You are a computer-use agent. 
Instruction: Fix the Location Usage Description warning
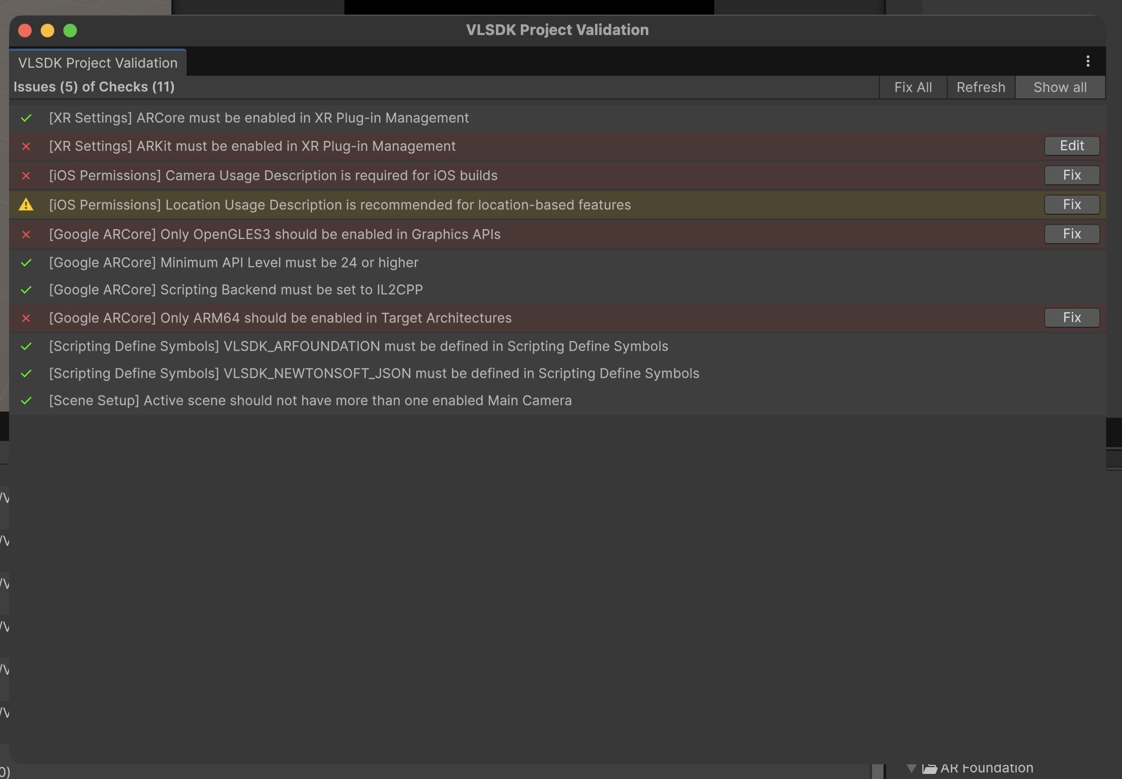(x=1071, y=205)
